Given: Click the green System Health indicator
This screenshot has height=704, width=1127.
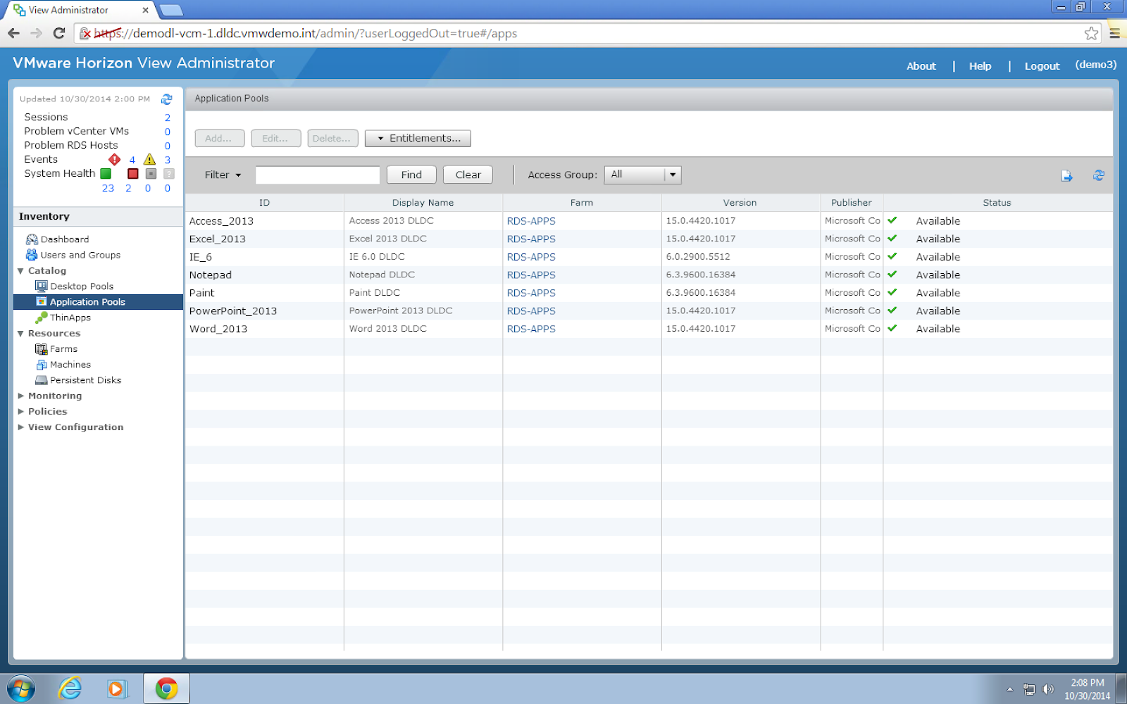Looking at the screenshot, I should coord(106,174).
